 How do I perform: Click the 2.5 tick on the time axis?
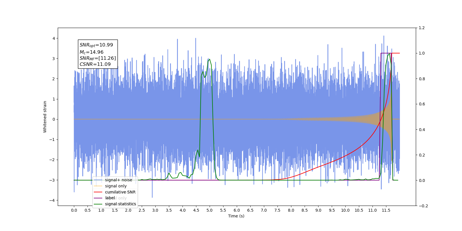[142, 210]
